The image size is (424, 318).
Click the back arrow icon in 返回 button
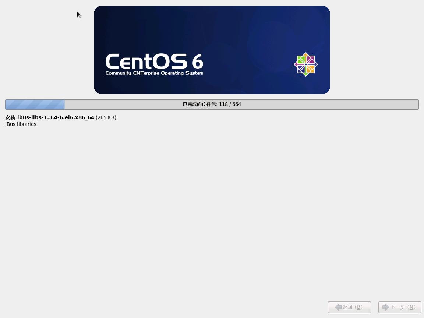tap(339, 307)
